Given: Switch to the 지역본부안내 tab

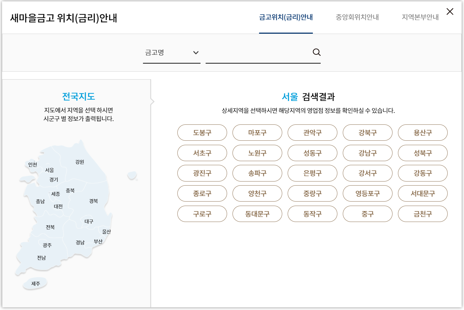Looking at the screenshot, I should [x=419, y=16].
